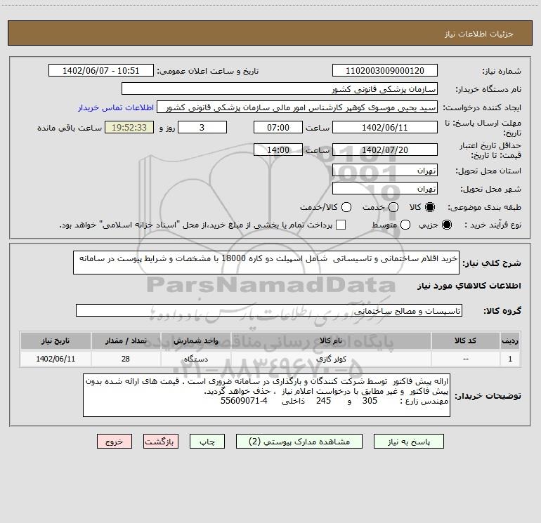Click the بازگشت back button

point(161,442)
